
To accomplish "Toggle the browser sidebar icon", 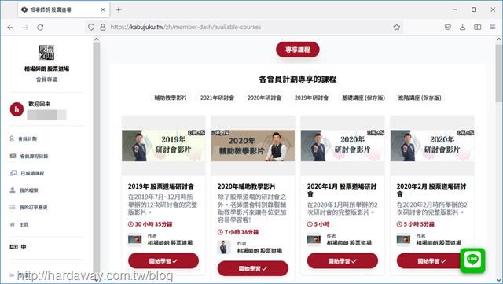I will click(478, 28).
